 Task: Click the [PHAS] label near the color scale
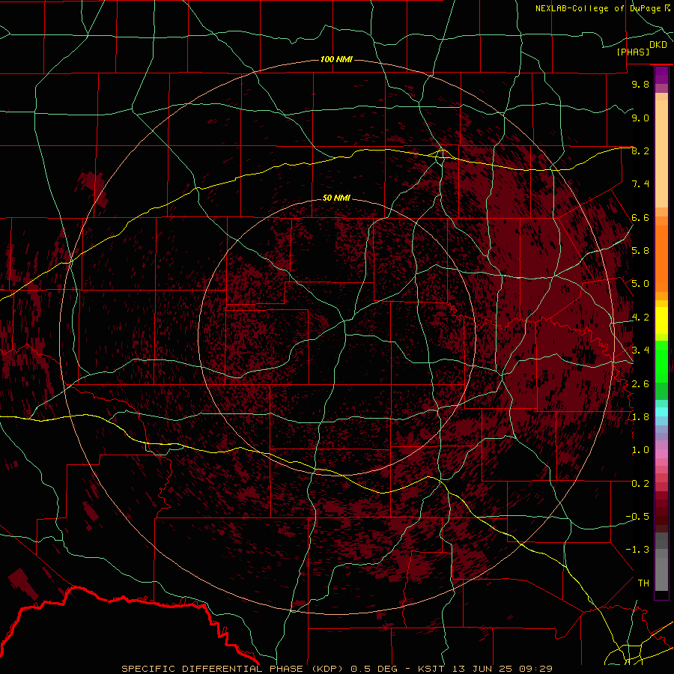[x=633, y=52]
